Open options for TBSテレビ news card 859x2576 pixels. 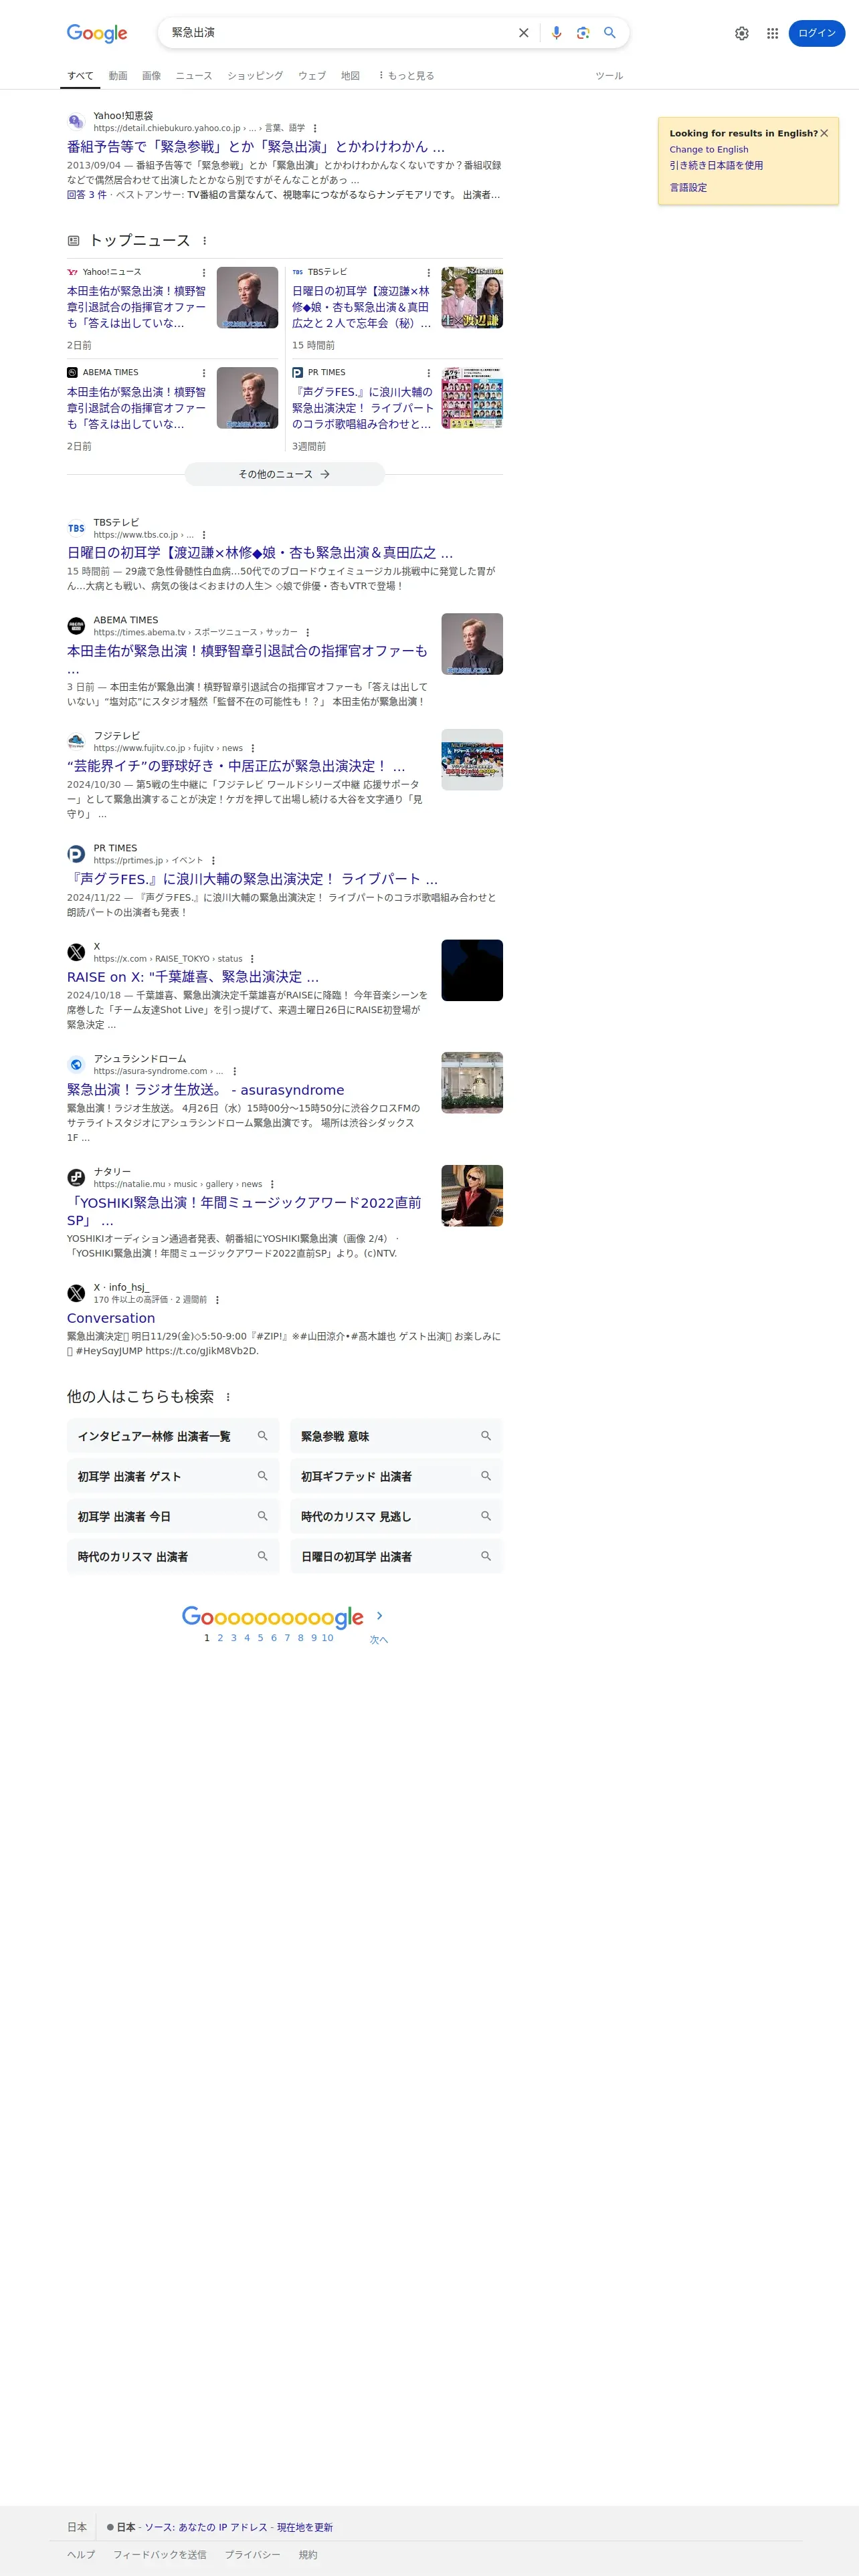pyautogui.click(x=429, y=272)
